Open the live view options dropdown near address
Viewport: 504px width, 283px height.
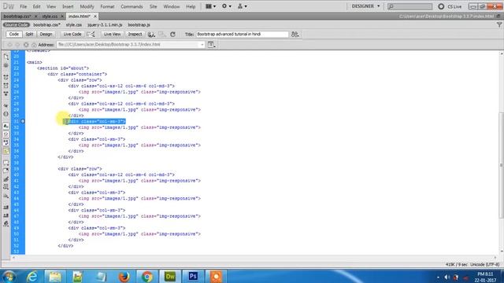(x=212, y=45)
